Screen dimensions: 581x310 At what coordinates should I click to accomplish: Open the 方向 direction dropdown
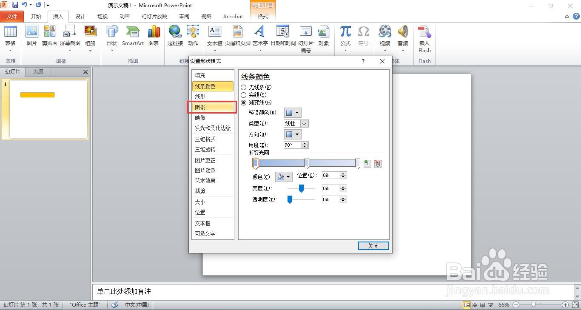click(x=293, y=134)
